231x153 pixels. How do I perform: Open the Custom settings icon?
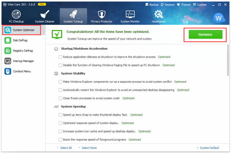click(194, 5)
